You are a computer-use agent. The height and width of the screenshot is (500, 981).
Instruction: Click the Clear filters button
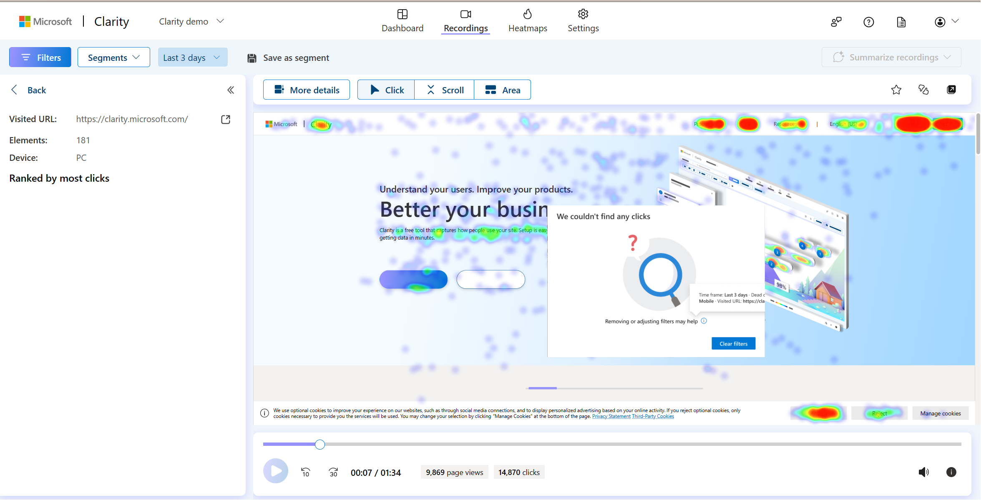click(733, 344)
